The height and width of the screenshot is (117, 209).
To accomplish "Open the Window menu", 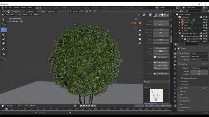I will pos(24,8).
